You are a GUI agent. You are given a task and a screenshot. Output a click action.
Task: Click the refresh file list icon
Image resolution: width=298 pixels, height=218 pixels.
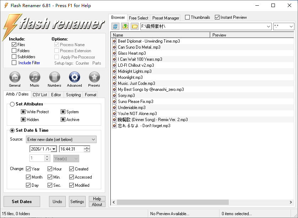(115, 26)
